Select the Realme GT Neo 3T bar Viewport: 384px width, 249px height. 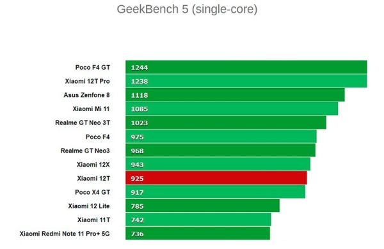(x=226, y=123)
